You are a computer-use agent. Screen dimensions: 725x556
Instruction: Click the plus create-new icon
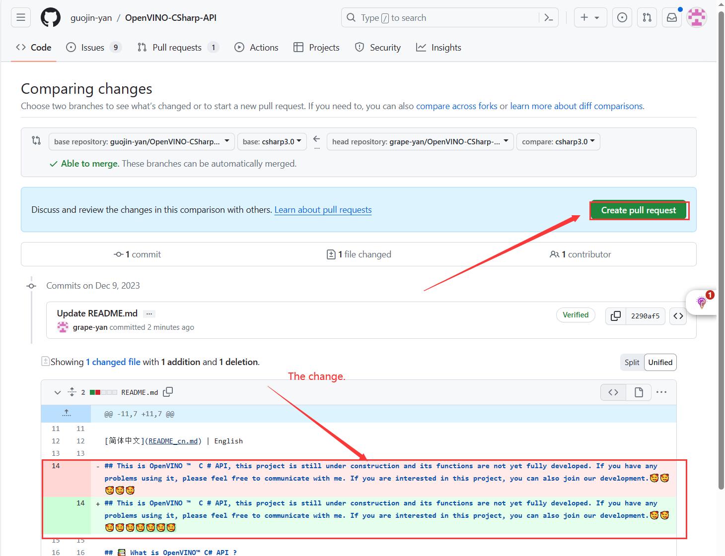pos(584,18)
